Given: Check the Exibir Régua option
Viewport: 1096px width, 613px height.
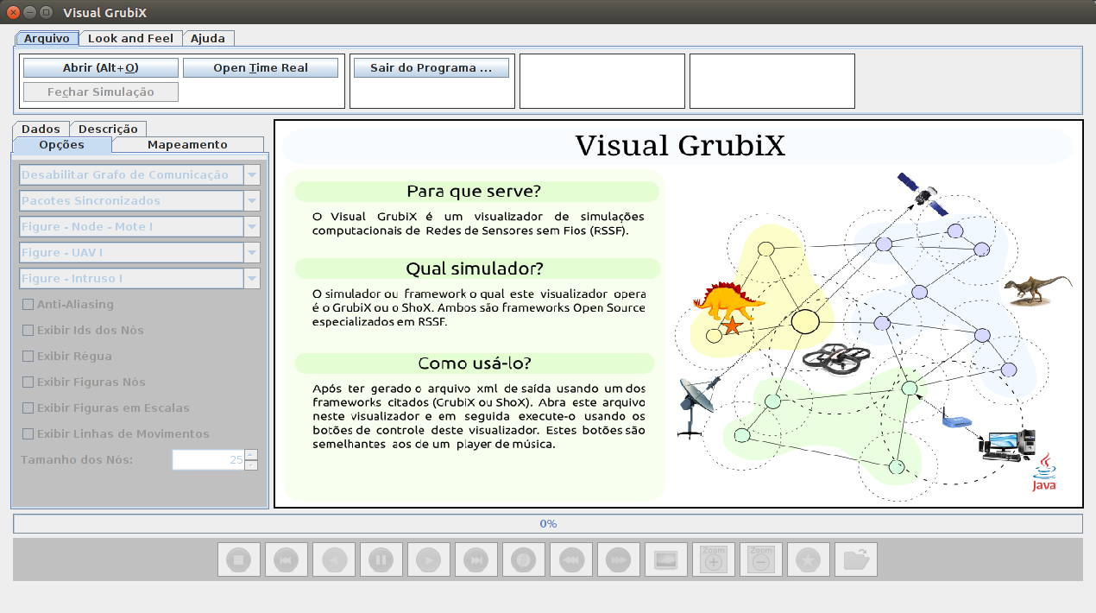Looking at the screenshot, I should click(66, 356).
